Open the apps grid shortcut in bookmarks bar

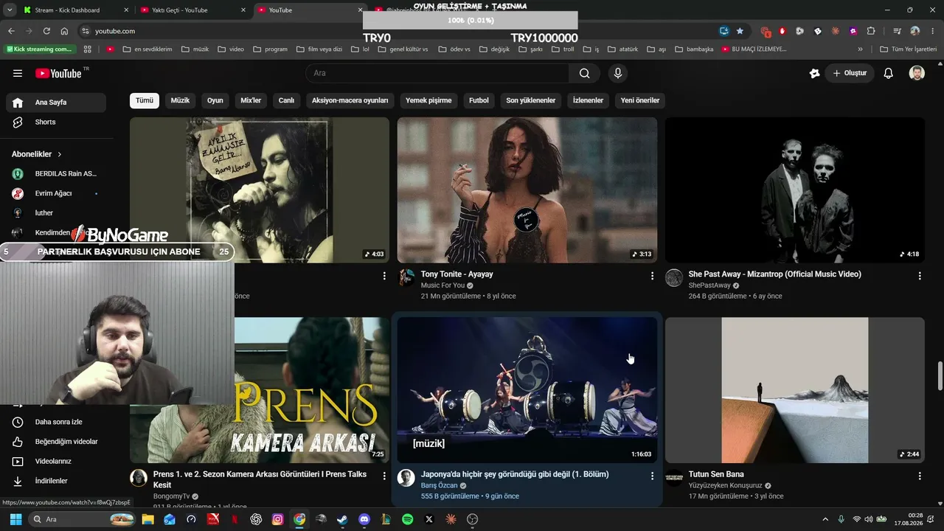88,49
